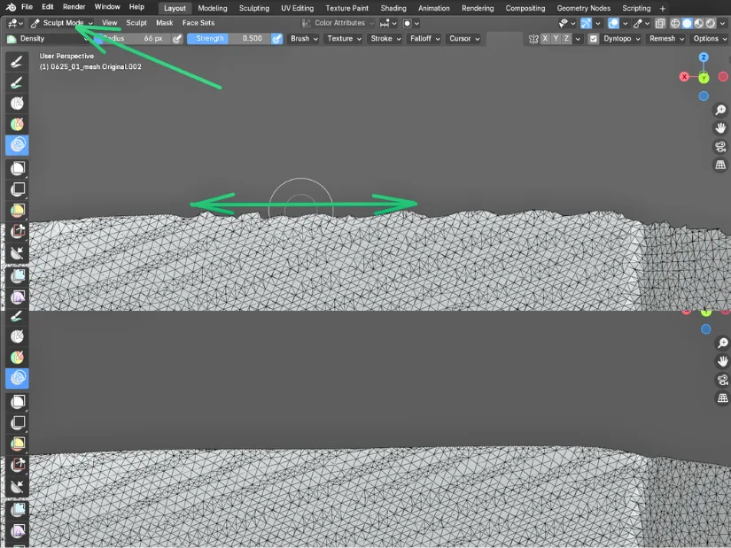This screenshot has height=548, width=731.
Task: Select the Box Mask tool in upper toolbar
Action: click(17, 168)
